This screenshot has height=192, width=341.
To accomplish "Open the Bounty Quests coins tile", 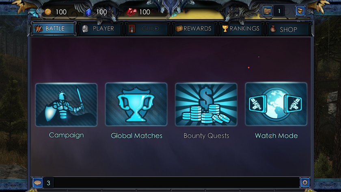I will pos(206,105).
